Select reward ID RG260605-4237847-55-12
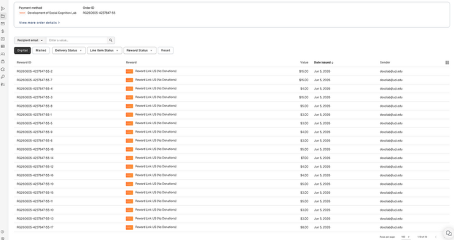 pos(35,167)
